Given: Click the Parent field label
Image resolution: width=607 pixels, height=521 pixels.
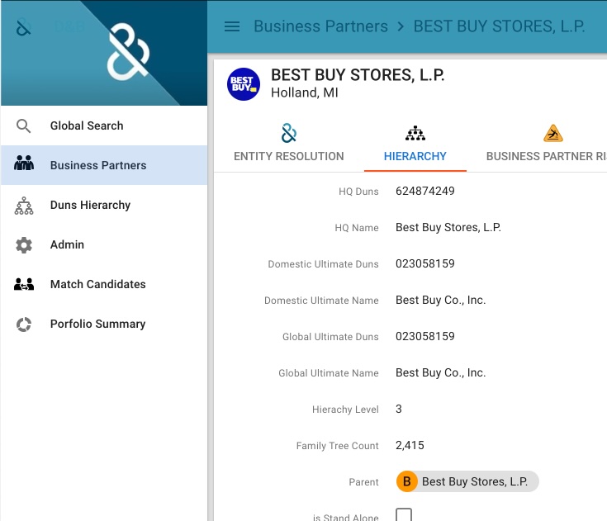Looking at the screenshot, I should [x=363, y=483].
